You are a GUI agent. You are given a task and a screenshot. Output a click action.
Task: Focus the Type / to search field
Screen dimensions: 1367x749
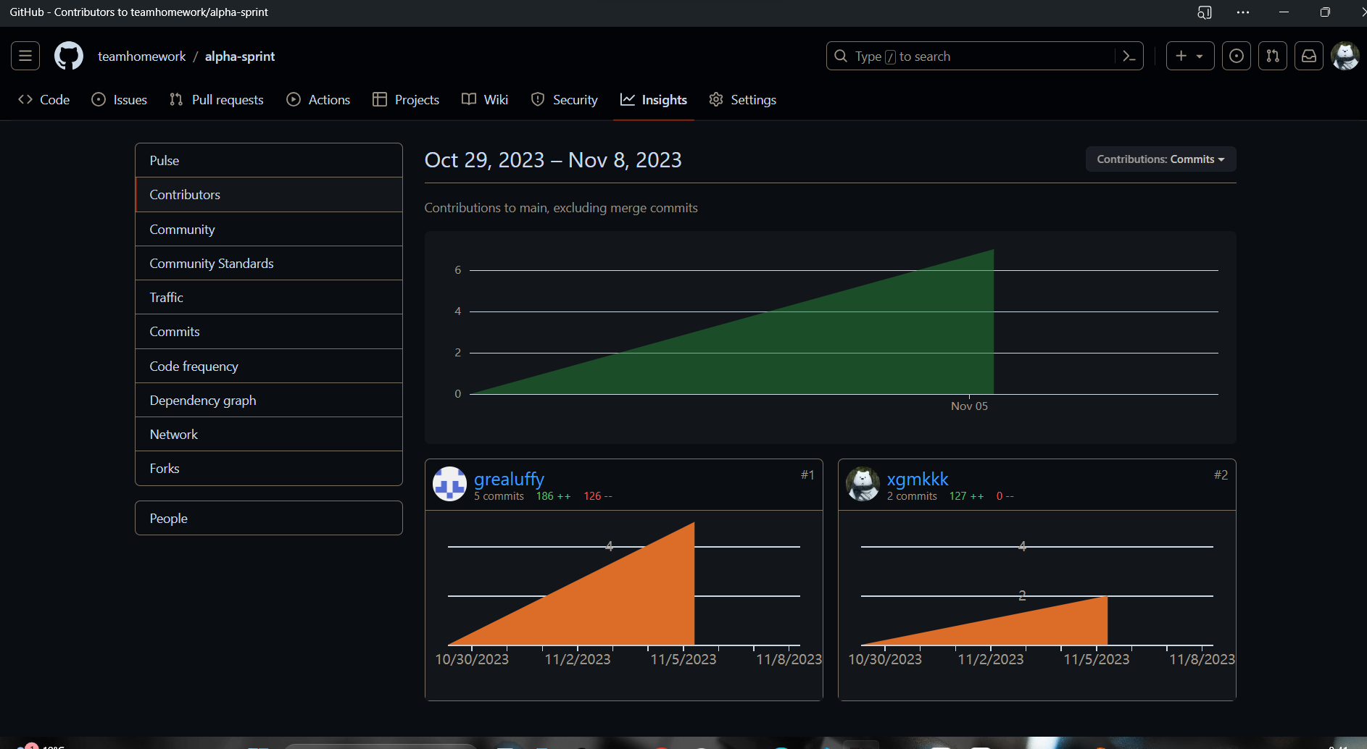[x=985, y=56]
